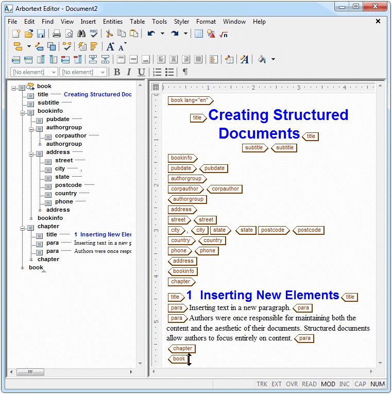The width and height of the screenshot is (392, 394).
Task: Toggle numbered list formatting
Action: pos(157,72)
